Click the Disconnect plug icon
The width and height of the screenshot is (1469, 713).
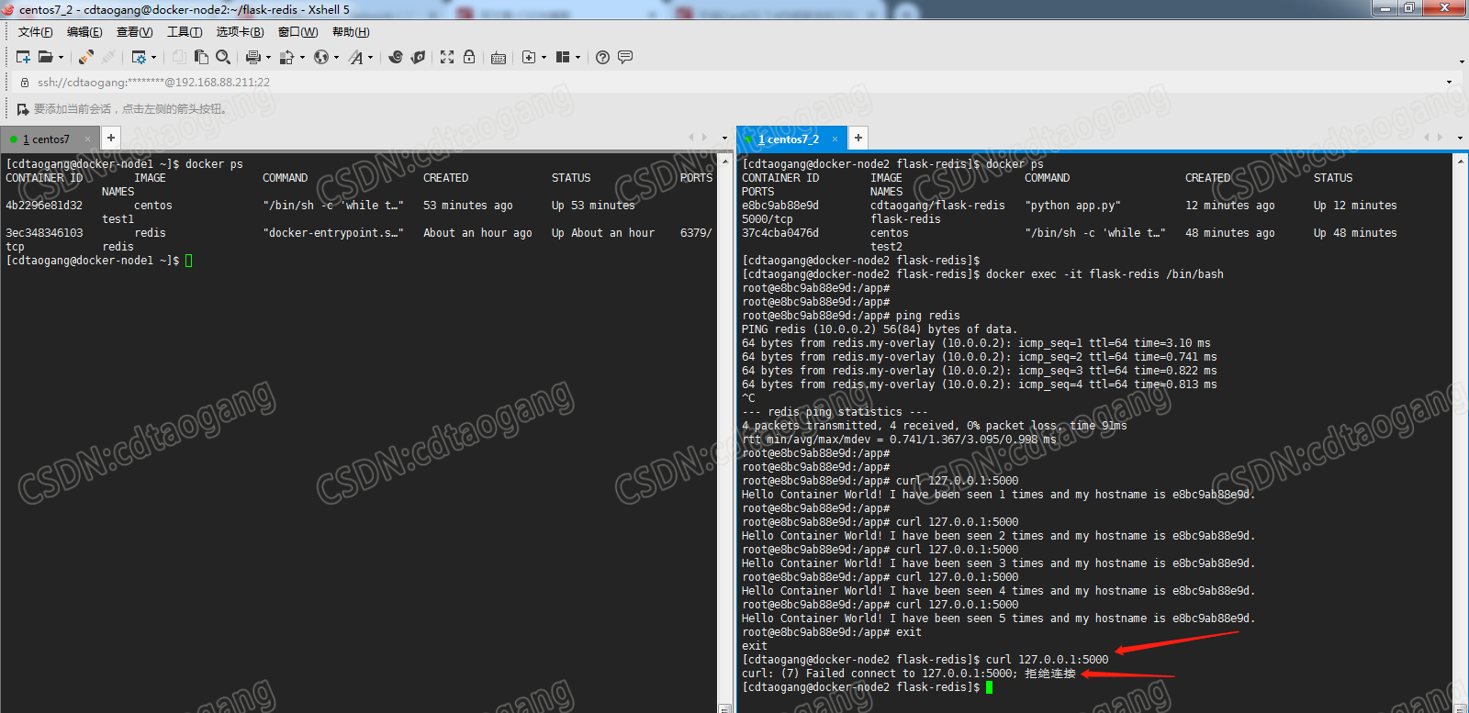[x=85, y=57]
